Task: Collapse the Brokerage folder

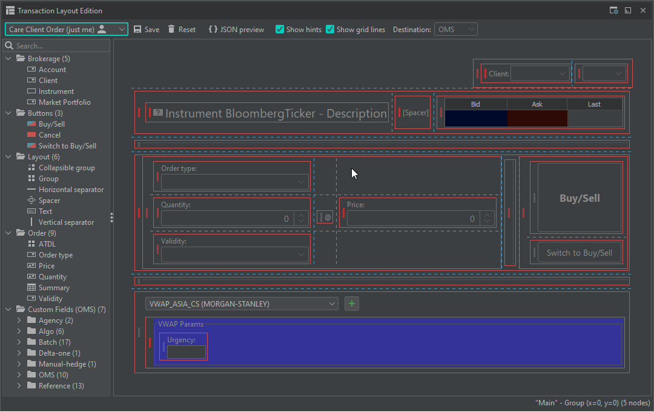Action: pos(7,58)
